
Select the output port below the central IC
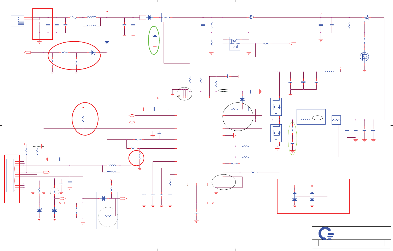211,203
